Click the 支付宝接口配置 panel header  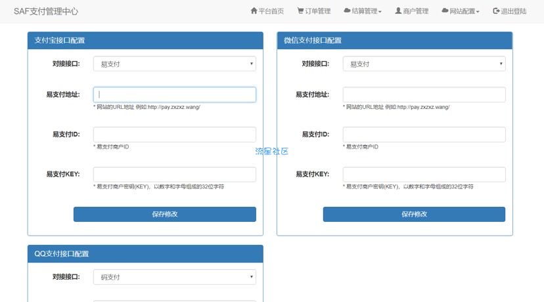pos(145,41)
